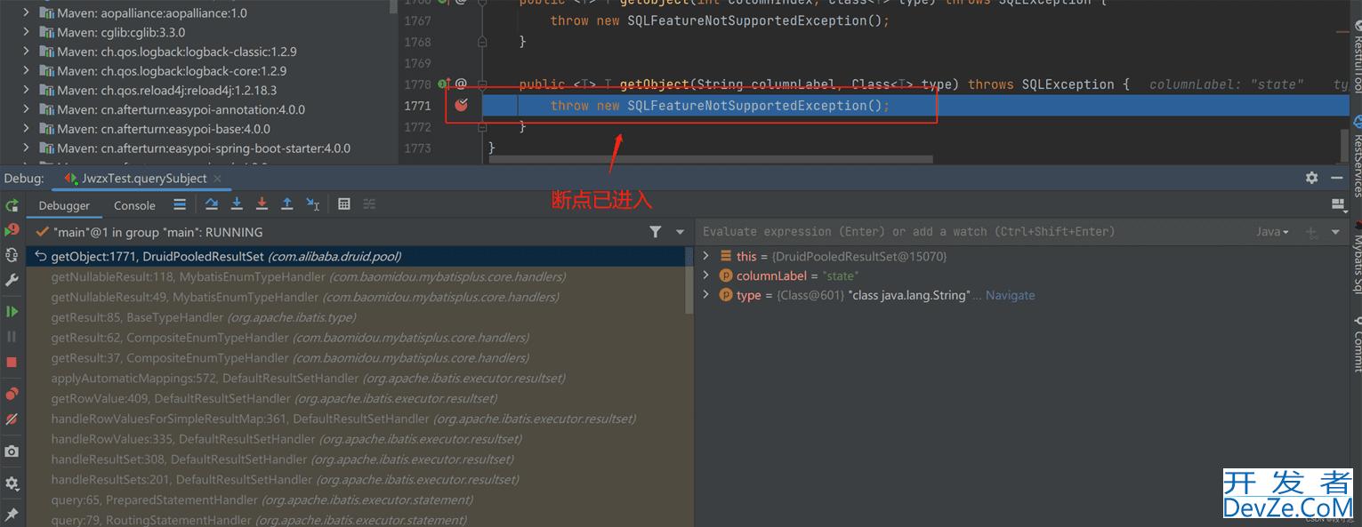The image size is (1362, 527).
Task: Collapse the getObject method fold marker, line 1770
Action: pos(481,84)
